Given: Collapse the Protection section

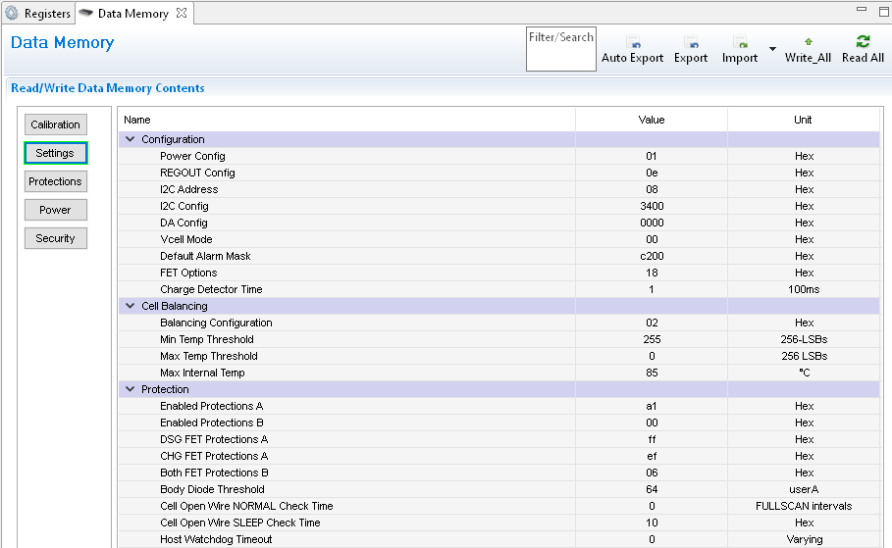Looking at the screenshot, I should pos(131,389).
